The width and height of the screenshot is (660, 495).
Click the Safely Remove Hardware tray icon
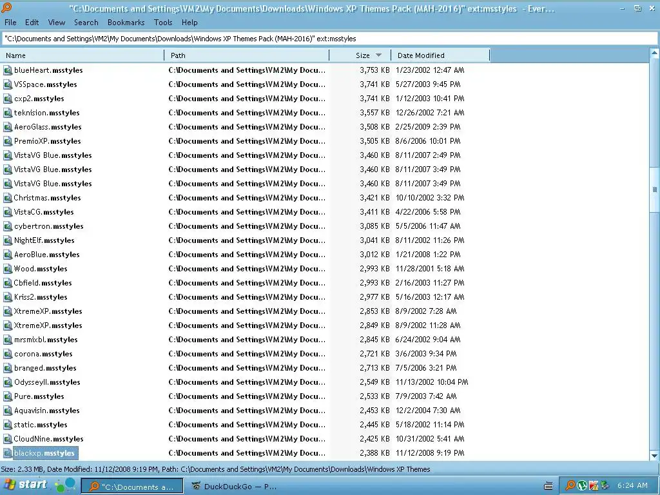click(605, 485)
